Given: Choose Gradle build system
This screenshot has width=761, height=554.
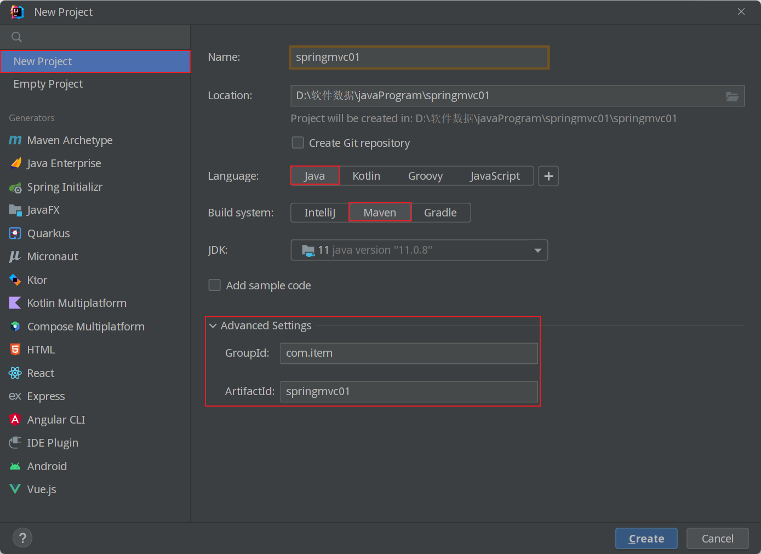Looking at the screenshot, I should [x=440, y=213].
